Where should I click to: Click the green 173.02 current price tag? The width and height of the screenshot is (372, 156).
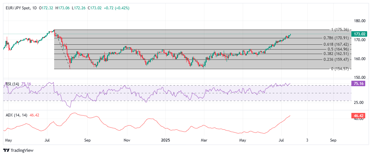[x=359, y=34]
